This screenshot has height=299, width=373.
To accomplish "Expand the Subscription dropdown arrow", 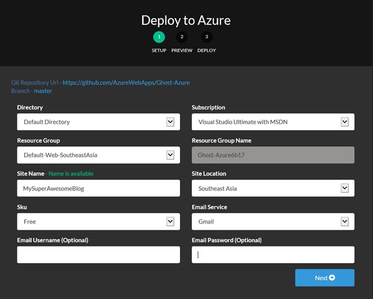I will tap(344, 122).
